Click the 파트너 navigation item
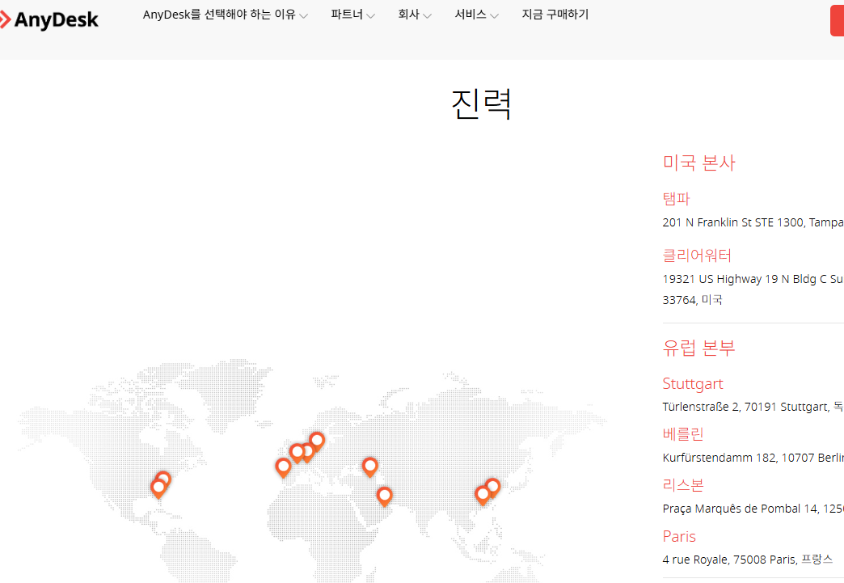Image resolution: width=844 pixels, height=583 pixels. [348, 15]
